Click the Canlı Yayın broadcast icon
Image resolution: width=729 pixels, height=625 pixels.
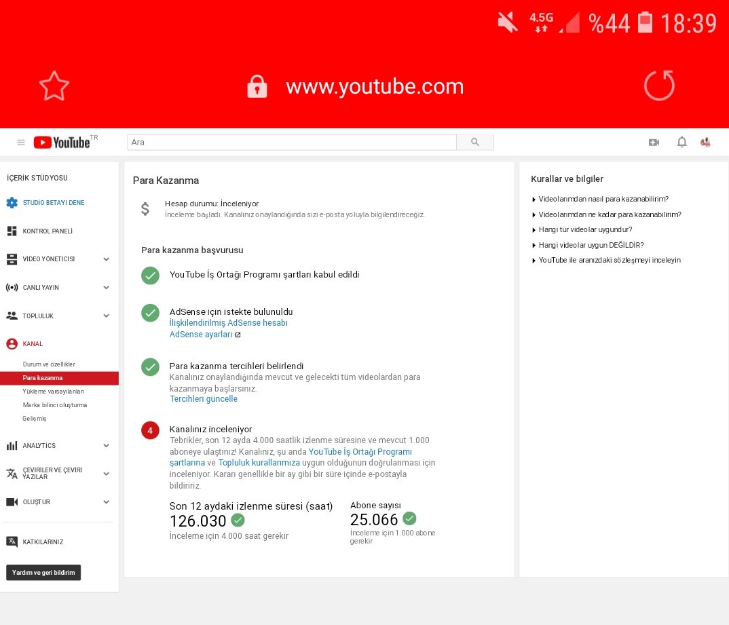click(x=12, y=288)
